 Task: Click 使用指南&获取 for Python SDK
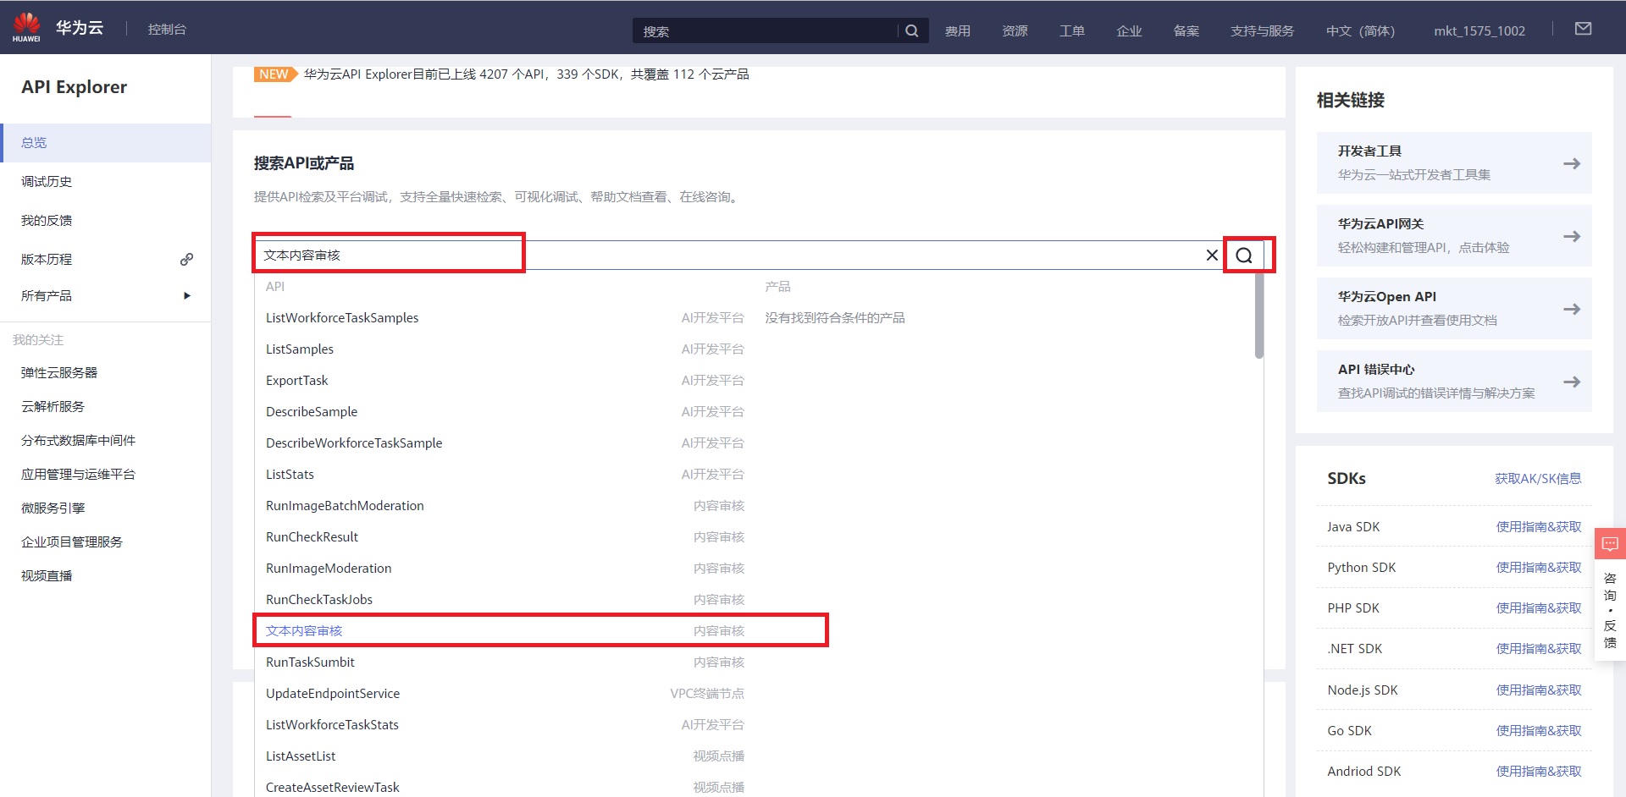1539,567
